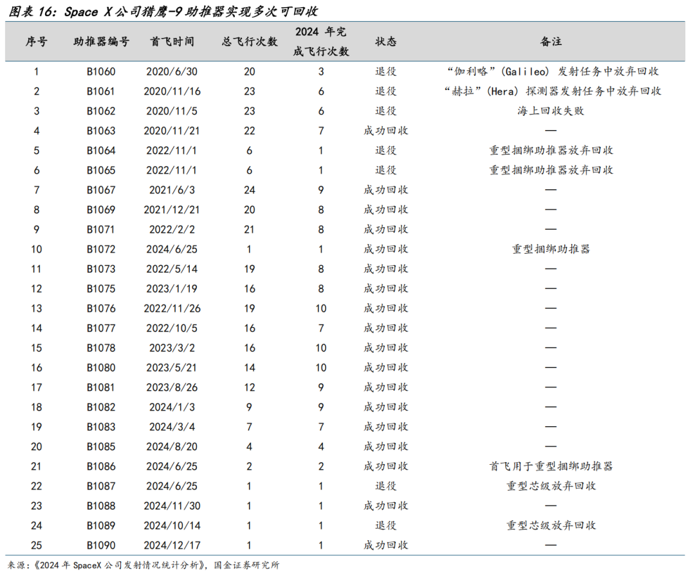
Task: Click booster number B1087
Action: [x=101, y=486]
